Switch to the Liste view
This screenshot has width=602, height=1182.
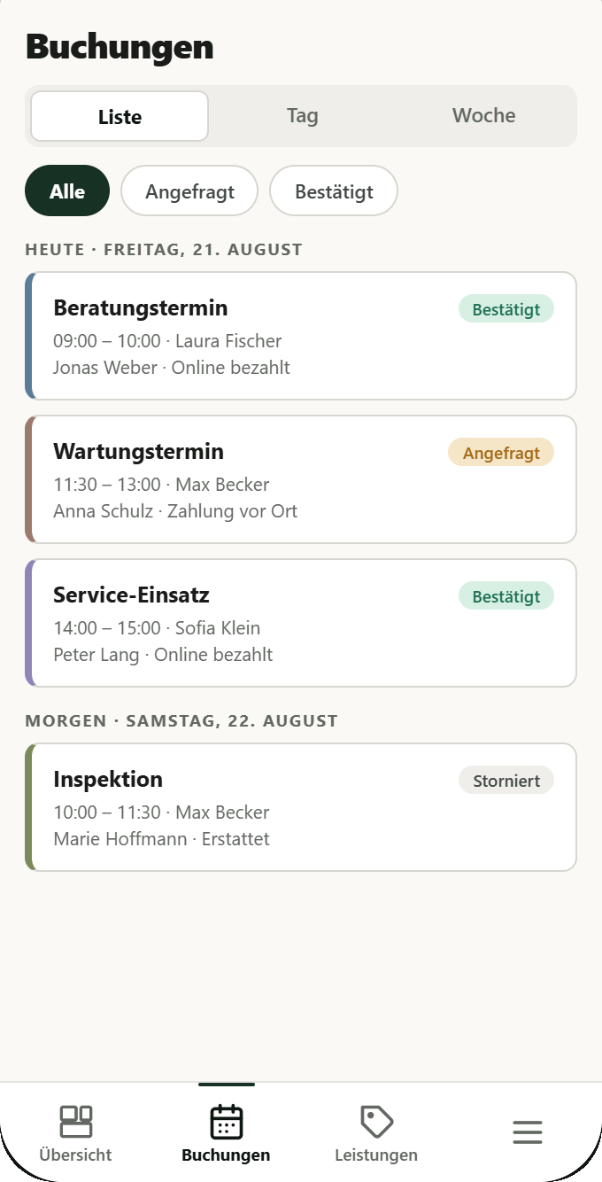pos(120,116)
